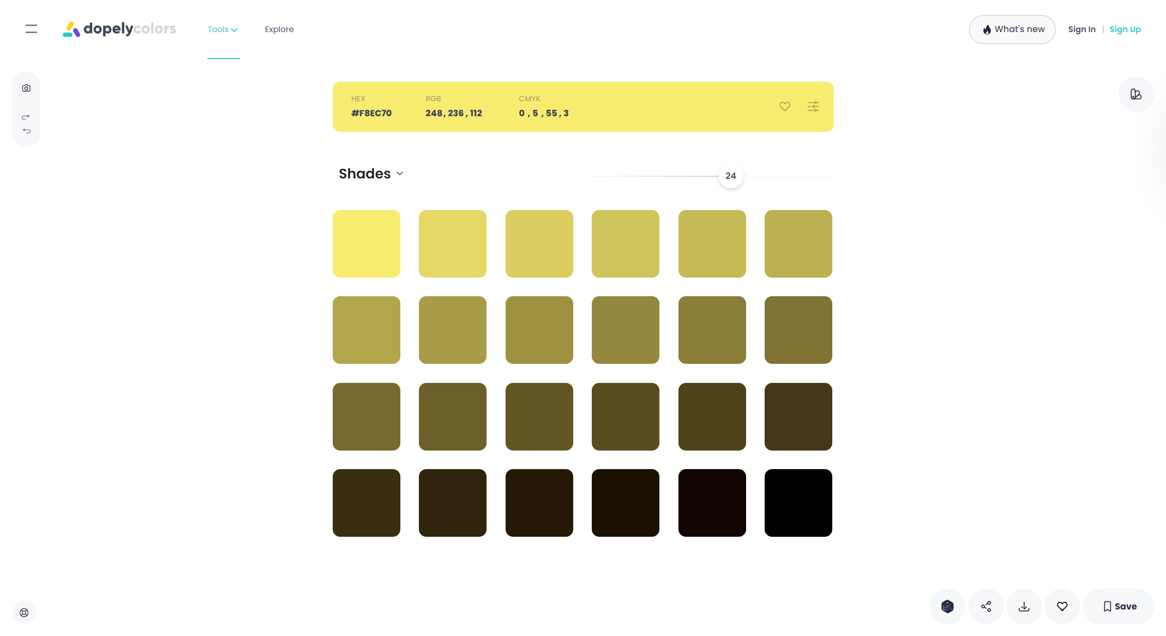Click the shade count slider handle 24

pyautogui.click(x=731, y=176)
